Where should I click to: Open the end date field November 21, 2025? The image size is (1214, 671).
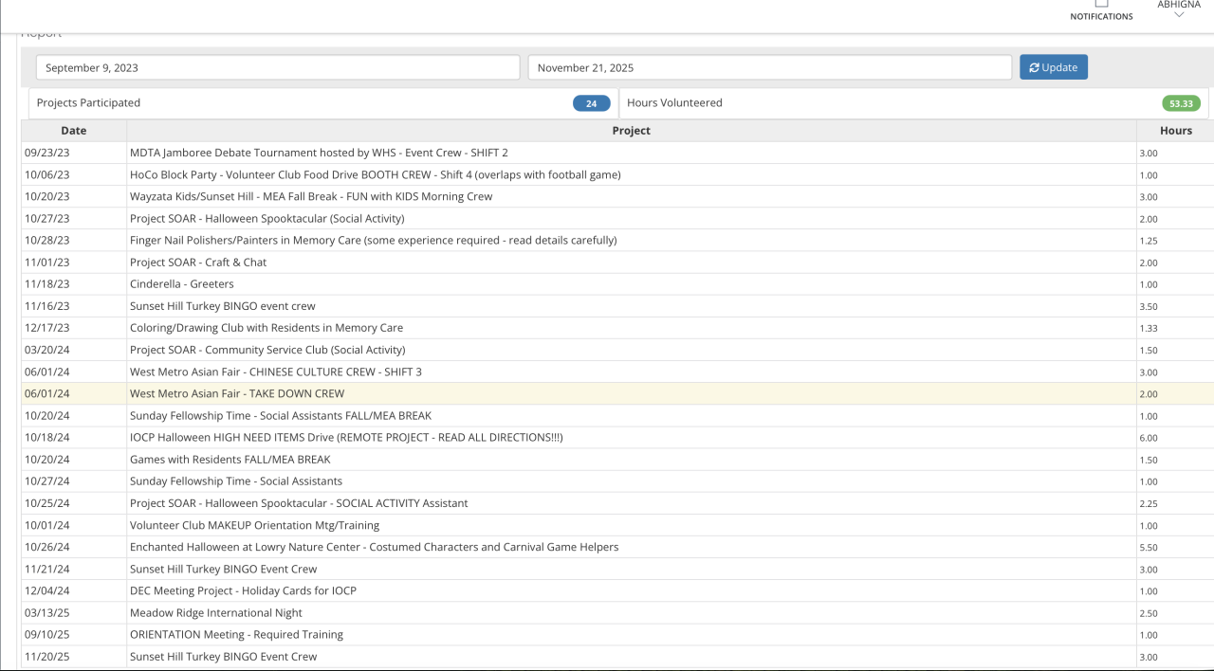point(769,67)
